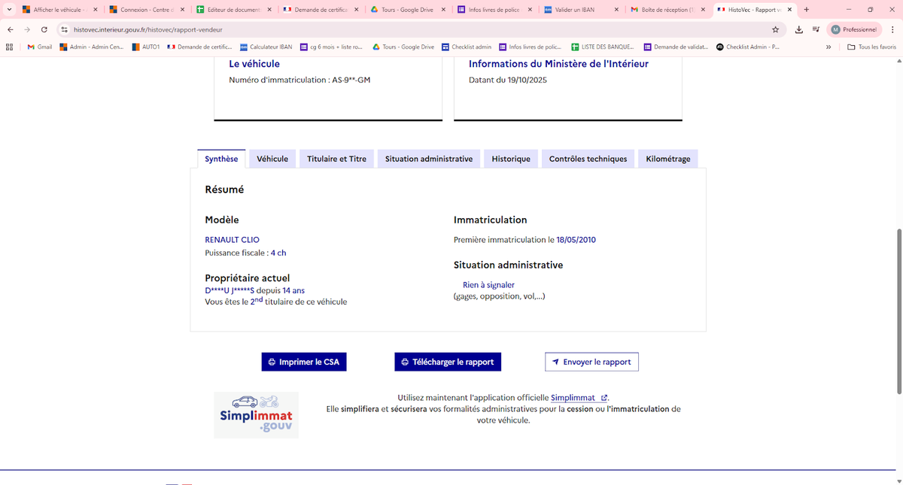This screenshot has width=903, height=485.
Task: Open the Demande de validat... bookmark
Action: tap(676, 47)
